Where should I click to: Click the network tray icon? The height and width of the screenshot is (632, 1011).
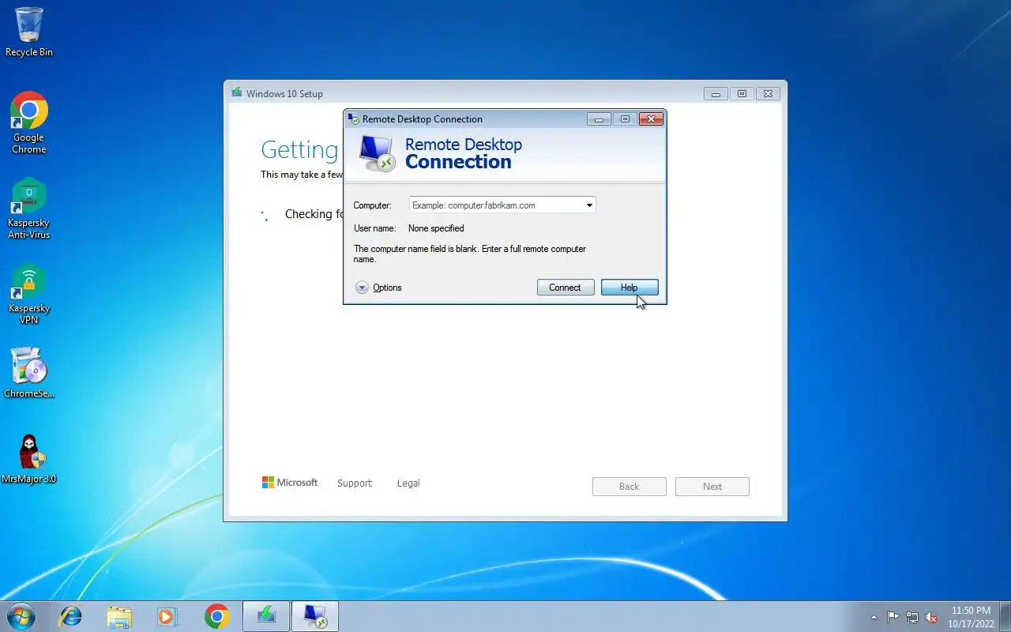(x=912, y=617)
